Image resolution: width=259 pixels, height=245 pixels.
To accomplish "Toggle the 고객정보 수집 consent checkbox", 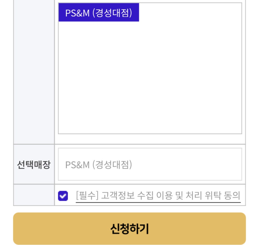I will coord(63,196).
